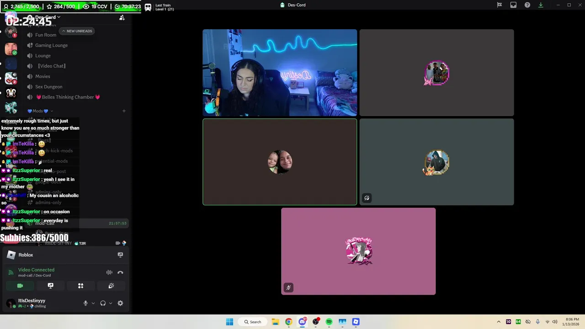The width and height of the screenshot is (585, 329).
Task: Deafen with the headphones icon
Action: click(103, 303)
